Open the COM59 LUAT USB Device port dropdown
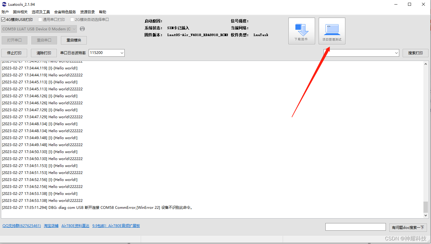Image resolution: width=431 pixels, height=244 pixels. pyautogui.click(x=39, y=29)
